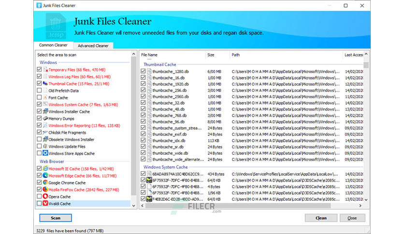Click the file list scroll-left arrow
This screenshot has height=234, width=404.
click(x=143, y=205)
